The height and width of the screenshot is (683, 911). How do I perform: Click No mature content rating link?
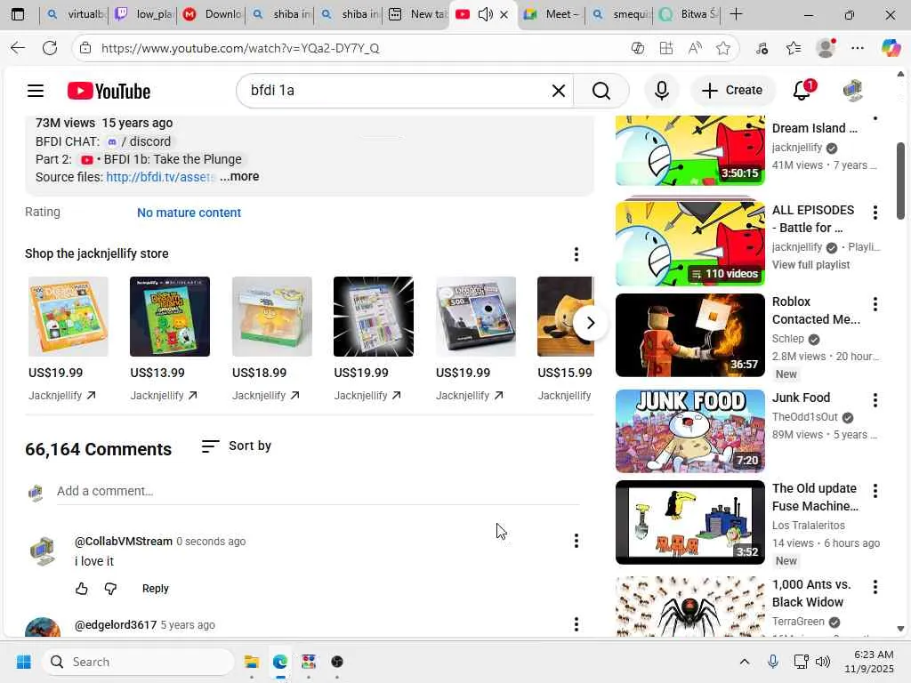tap(189, 213)
